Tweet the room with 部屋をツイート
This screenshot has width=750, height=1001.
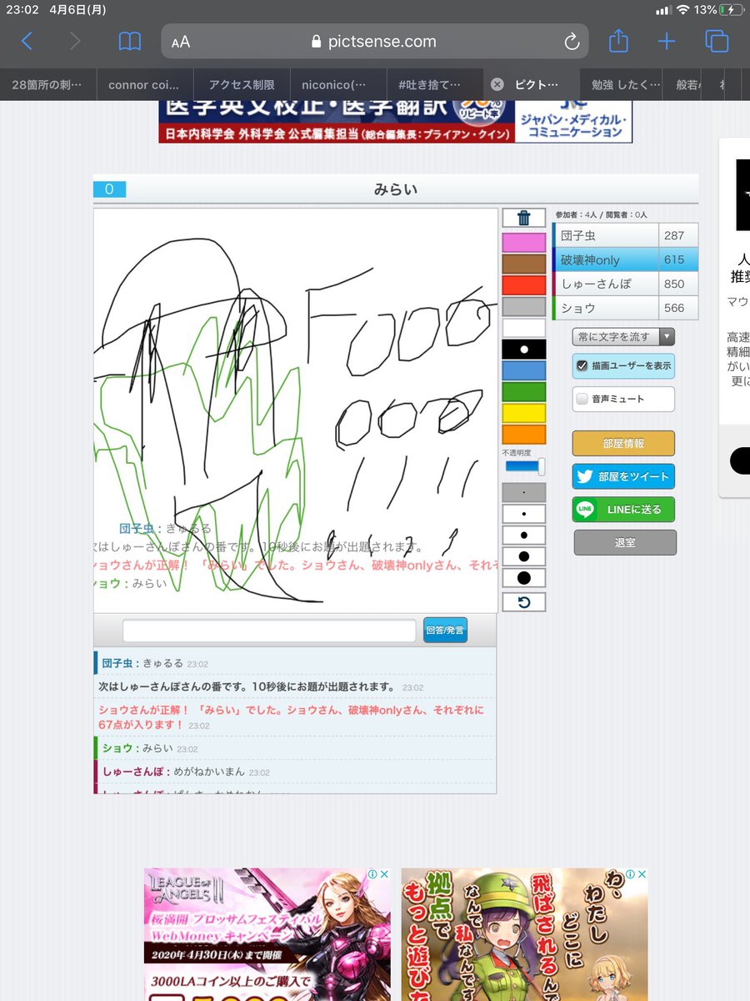[623, 476]
